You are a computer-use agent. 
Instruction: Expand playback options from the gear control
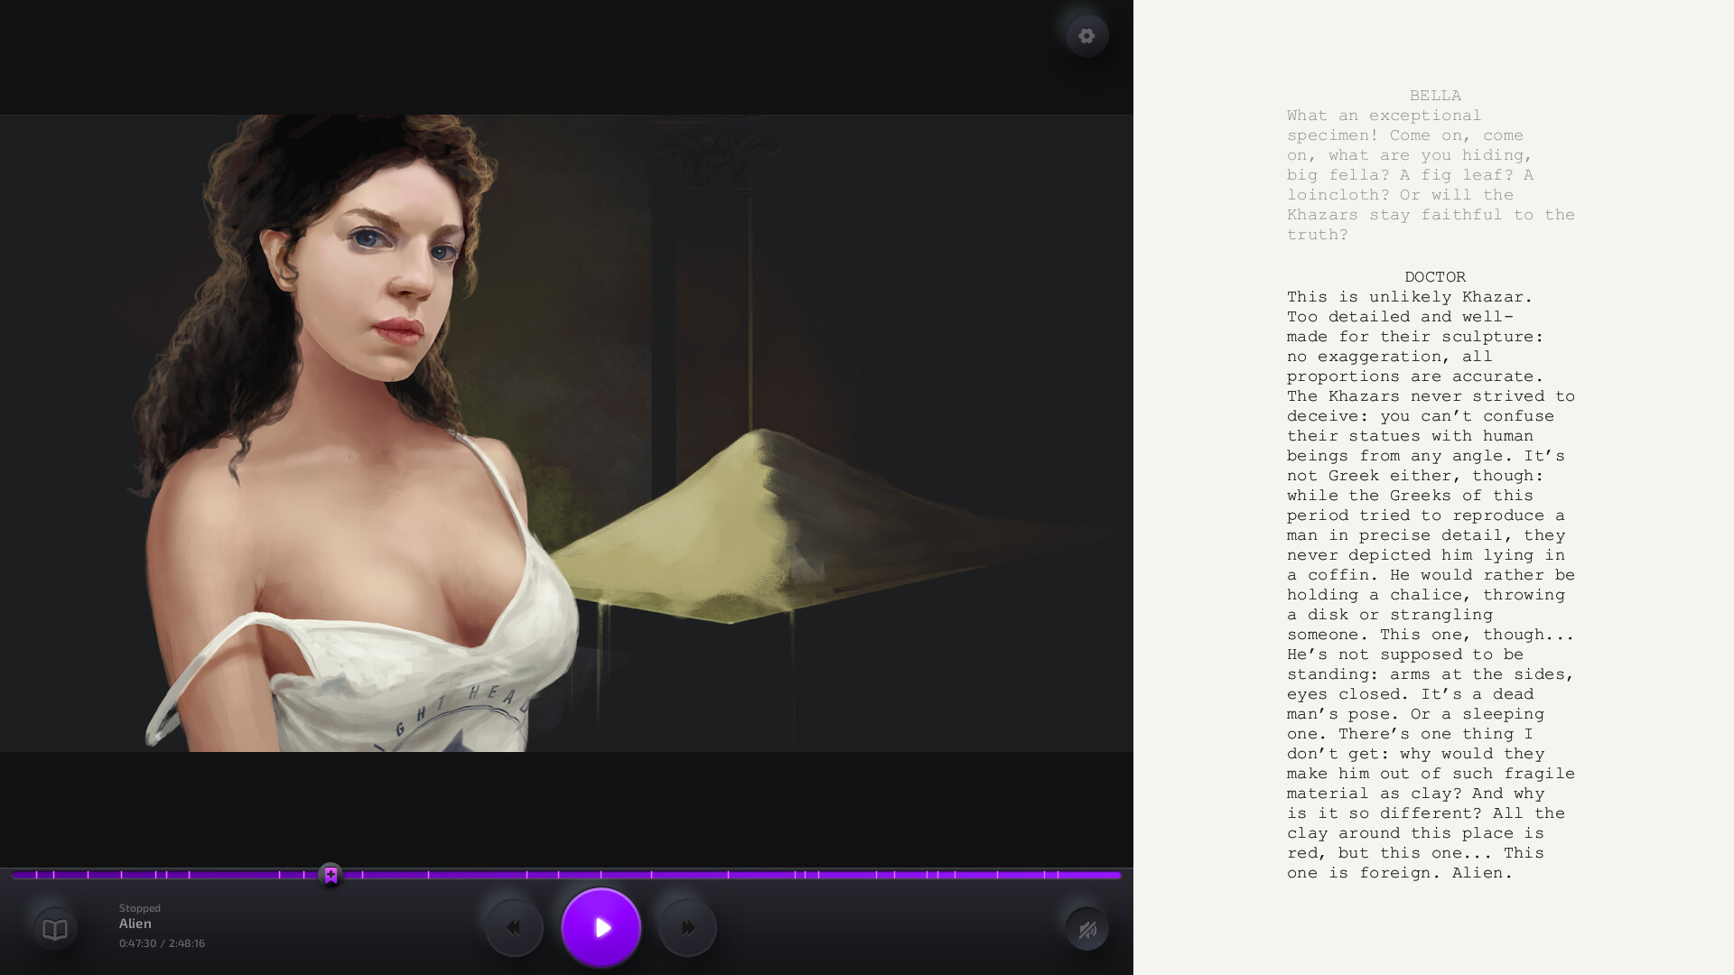tap(1086, 34)
